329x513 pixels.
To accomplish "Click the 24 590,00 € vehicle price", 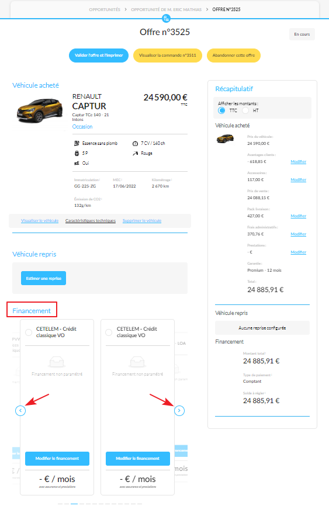I will 165,97.
